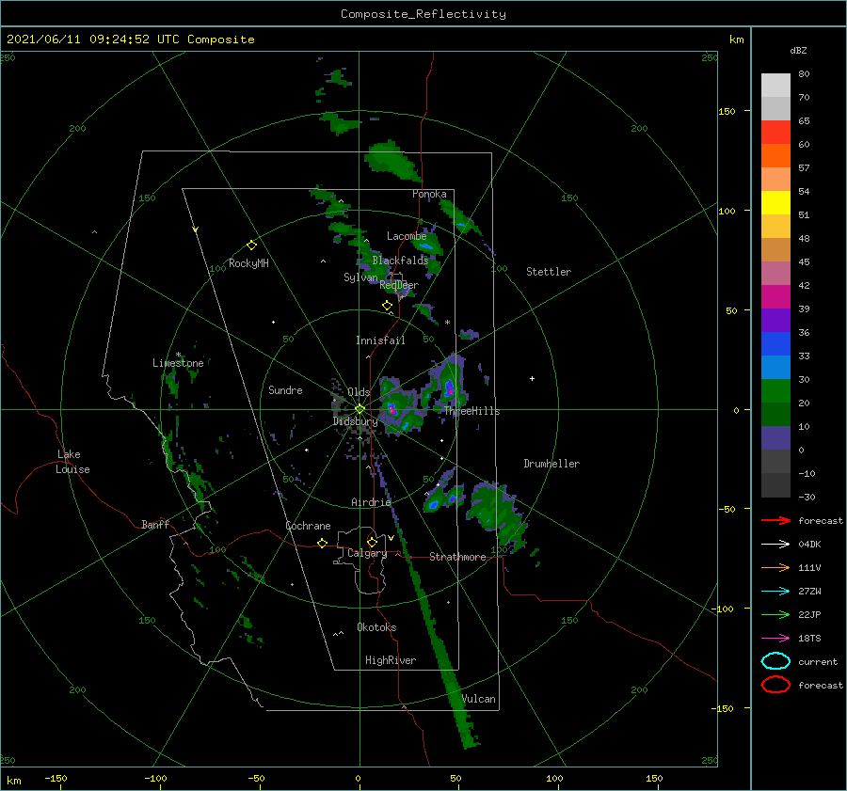The image size is (847, 791).
Task: Select the -10 dBZ dark gray swatch
Action: 775,484
